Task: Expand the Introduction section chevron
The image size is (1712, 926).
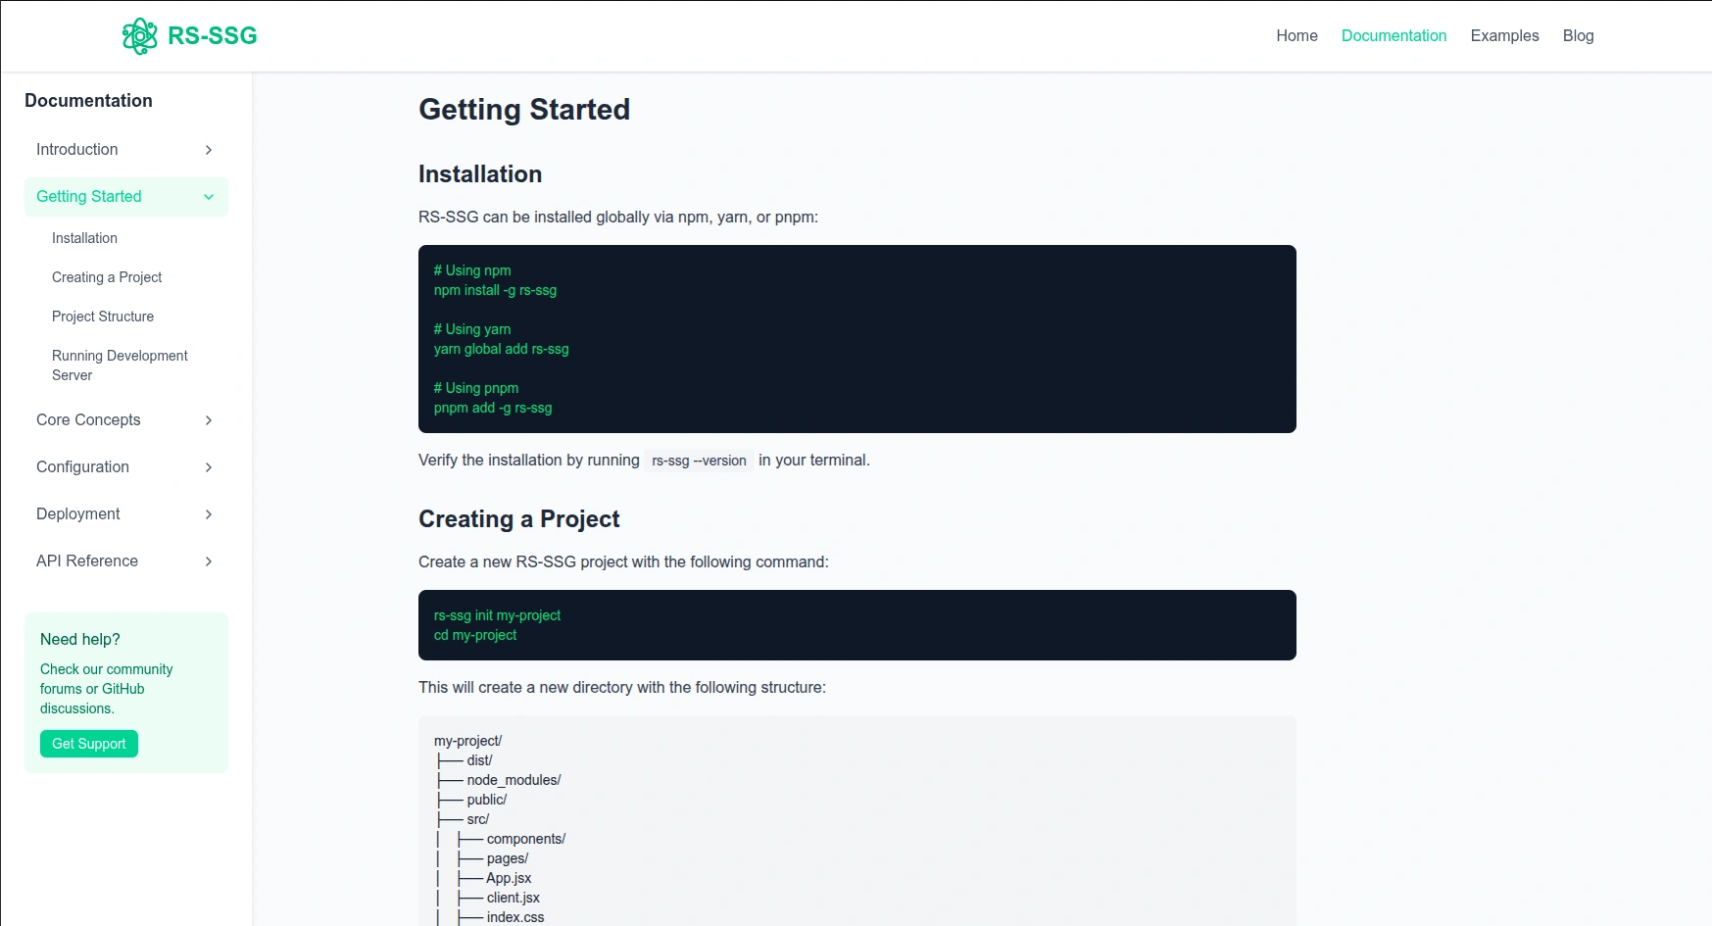Action: click(x=208, y=150)
